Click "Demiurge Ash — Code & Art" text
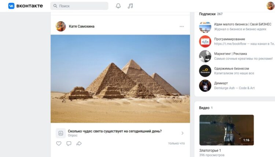The width and height of the screenshot is (275, 157). point(234,88)
